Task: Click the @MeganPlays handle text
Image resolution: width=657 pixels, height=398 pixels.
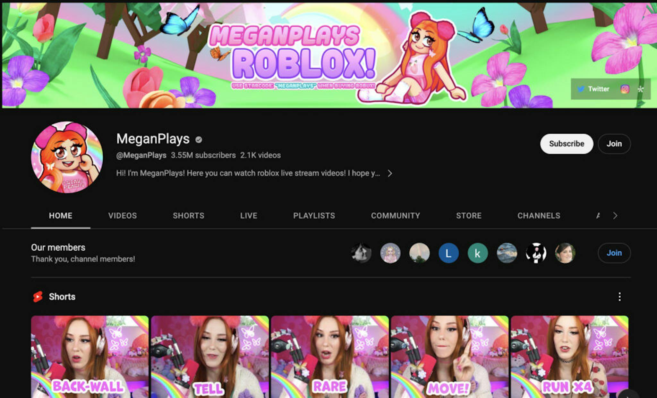Action: [141, 155]
